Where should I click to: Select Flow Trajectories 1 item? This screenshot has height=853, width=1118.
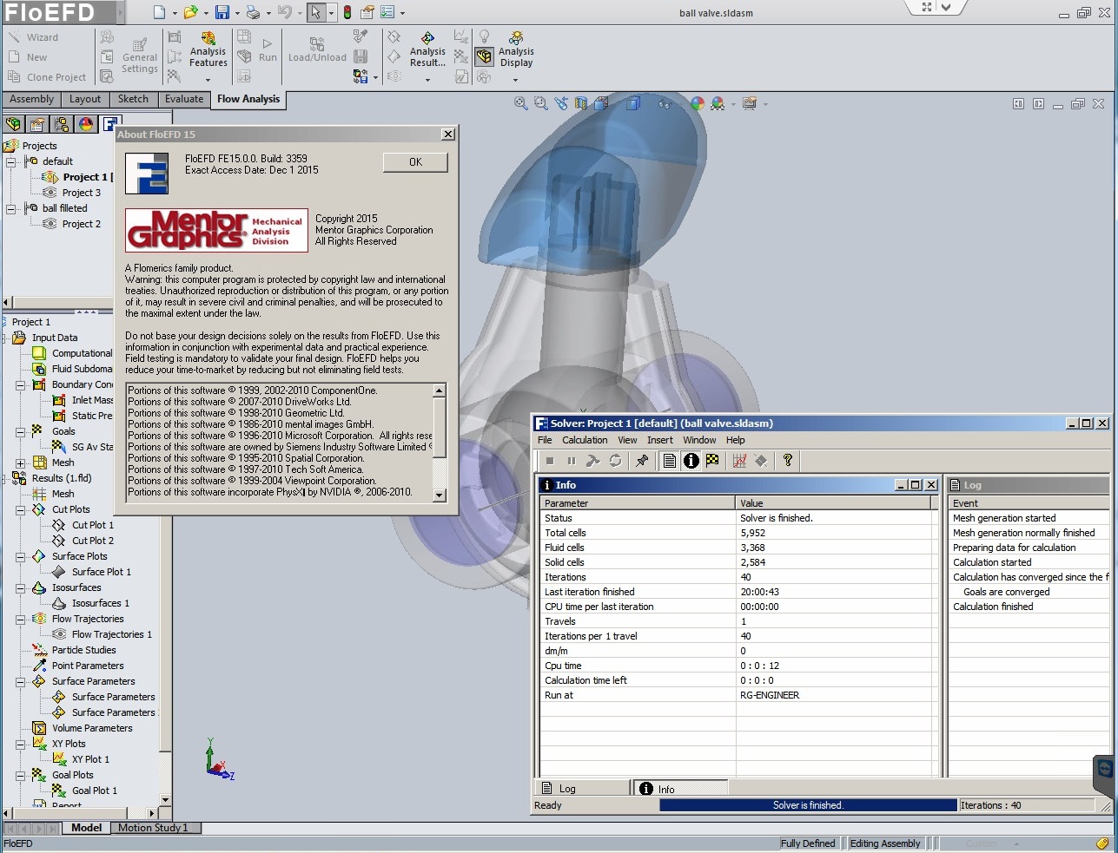click(112, 634)
